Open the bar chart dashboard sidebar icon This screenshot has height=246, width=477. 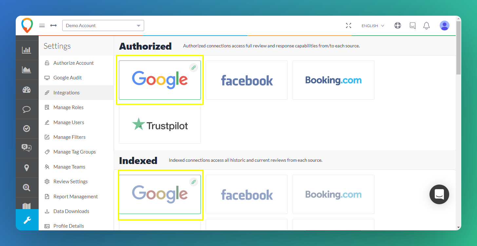click(27, 50)
